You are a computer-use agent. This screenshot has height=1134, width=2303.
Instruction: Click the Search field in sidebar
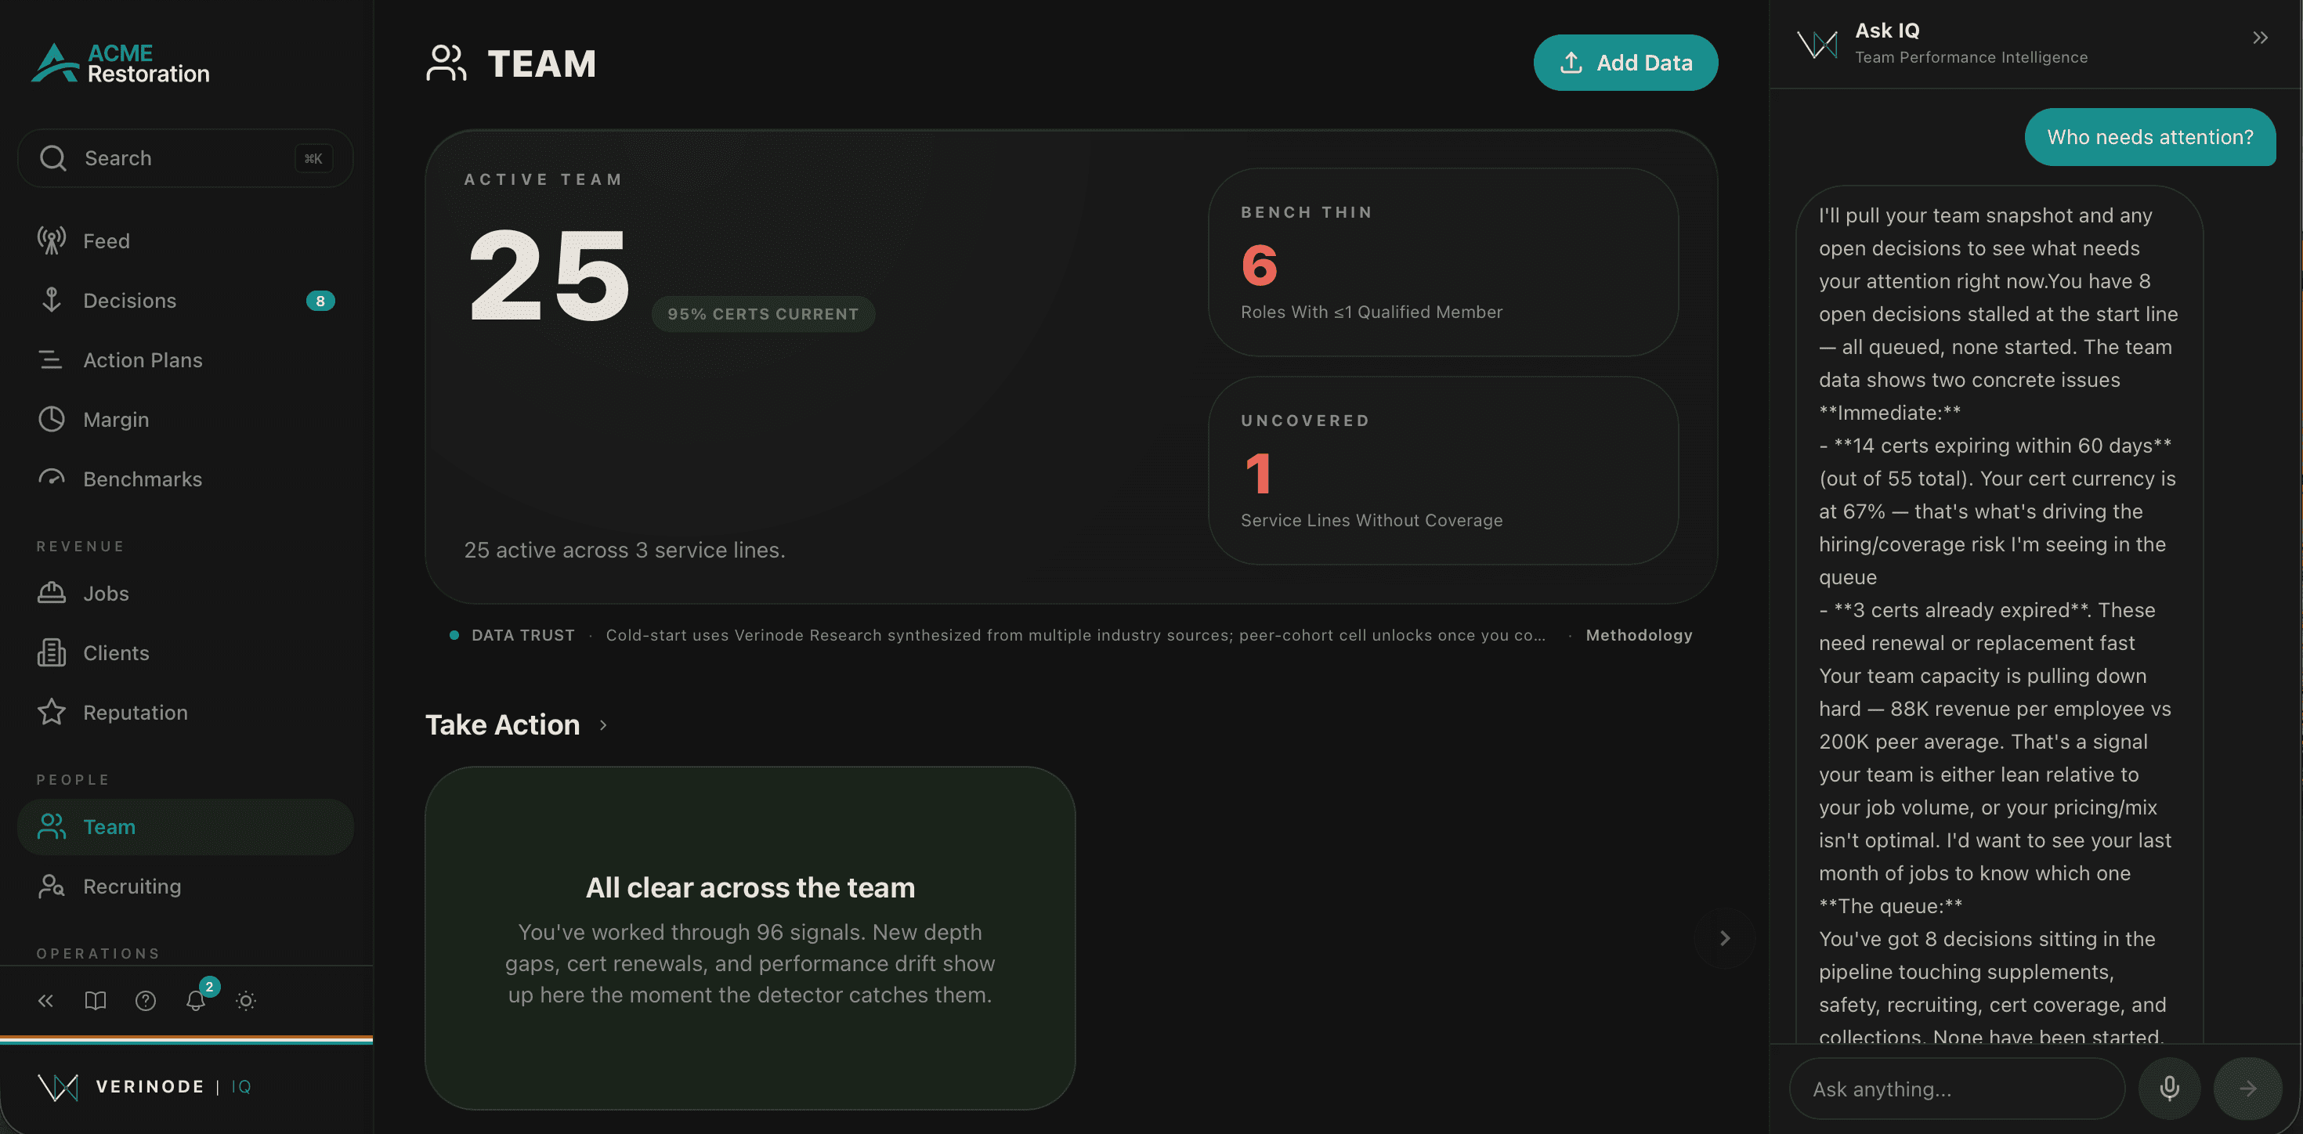(x=185, y=158)
